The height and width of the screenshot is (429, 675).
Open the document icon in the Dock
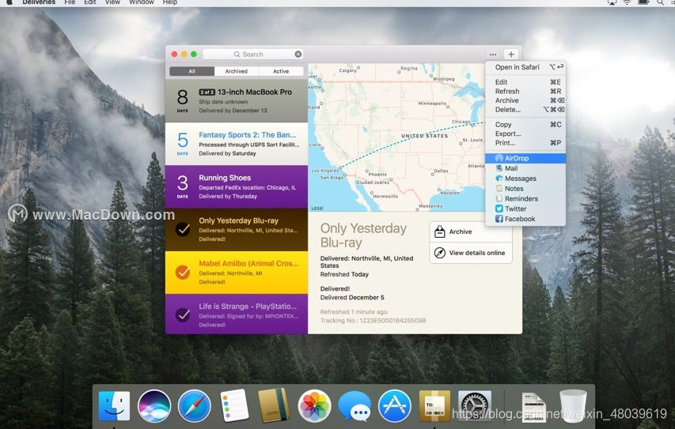point(534,407)
